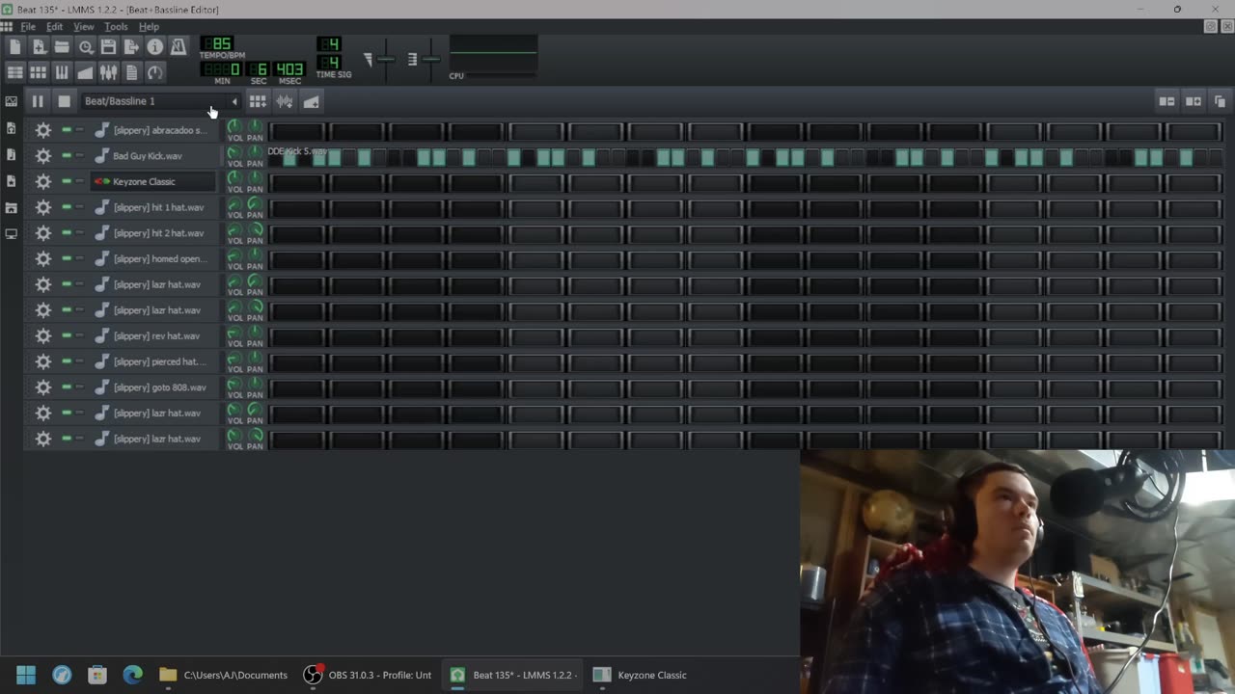Open track actions gear for abracadoo track

tap(42, 130)
